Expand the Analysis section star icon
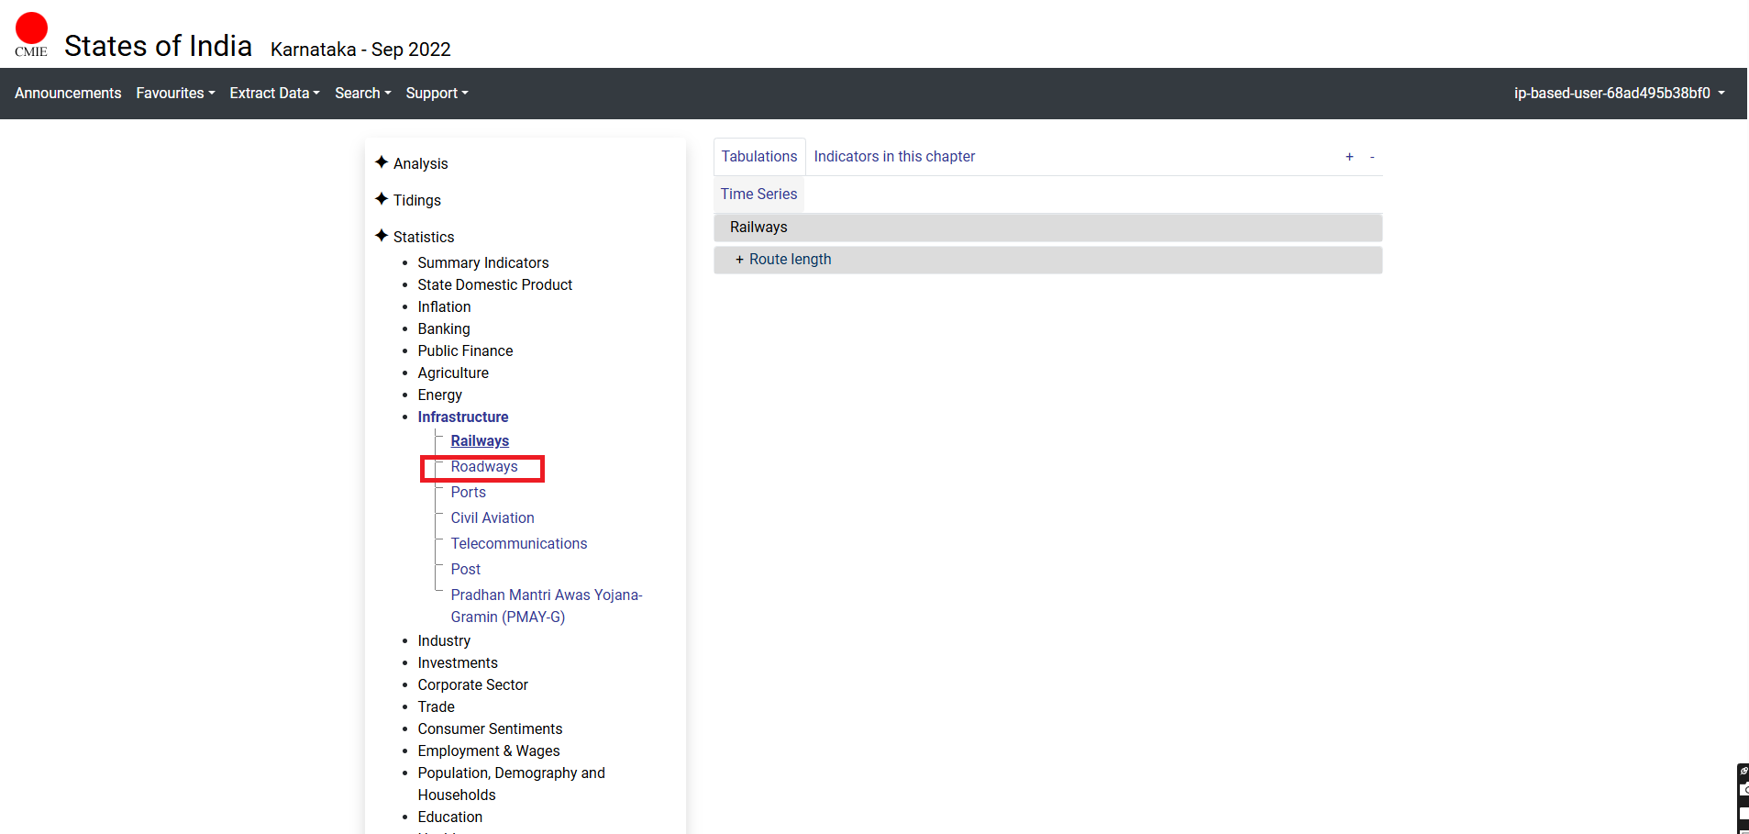Screen dimensions: 1749x834 [382, 162]
